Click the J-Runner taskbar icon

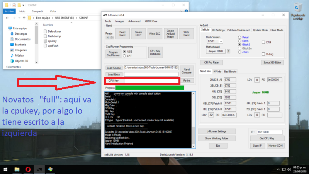point(39,169)
